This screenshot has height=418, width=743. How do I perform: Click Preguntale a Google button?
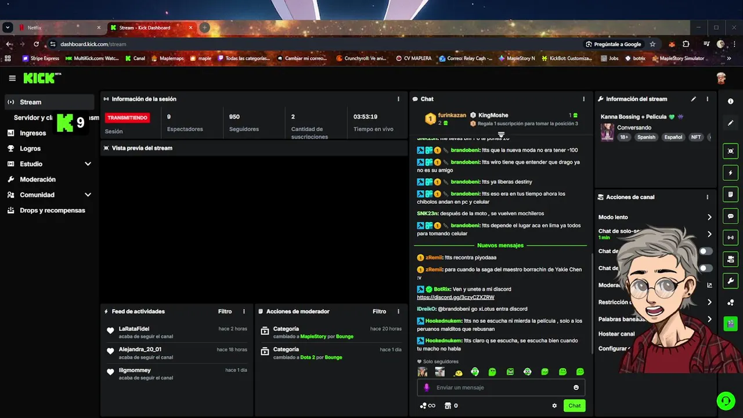point(614,44)
